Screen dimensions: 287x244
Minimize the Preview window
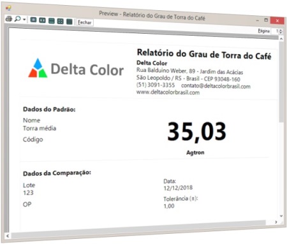[x=258, y=20]
